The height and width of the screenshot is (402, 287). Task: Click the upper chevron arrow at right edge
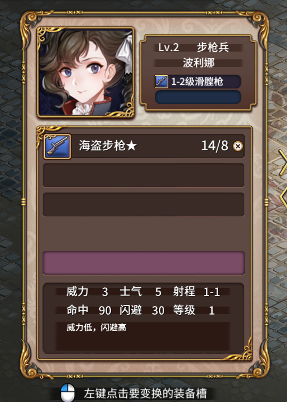[x=282, y=162]
